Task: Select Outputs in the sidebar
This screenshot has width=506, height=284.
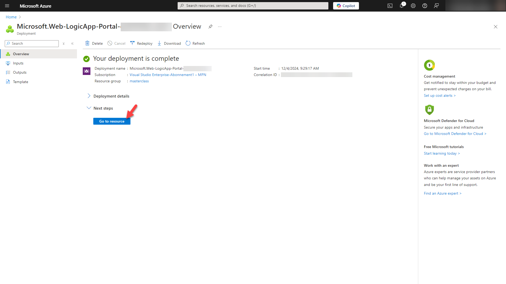Action: [20, 72]
